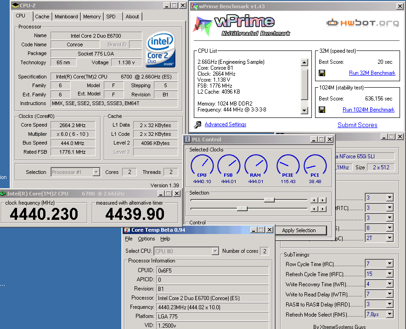Open the File menu in Core Temp
Screen dimensions: 406x329
click(129, 239)
